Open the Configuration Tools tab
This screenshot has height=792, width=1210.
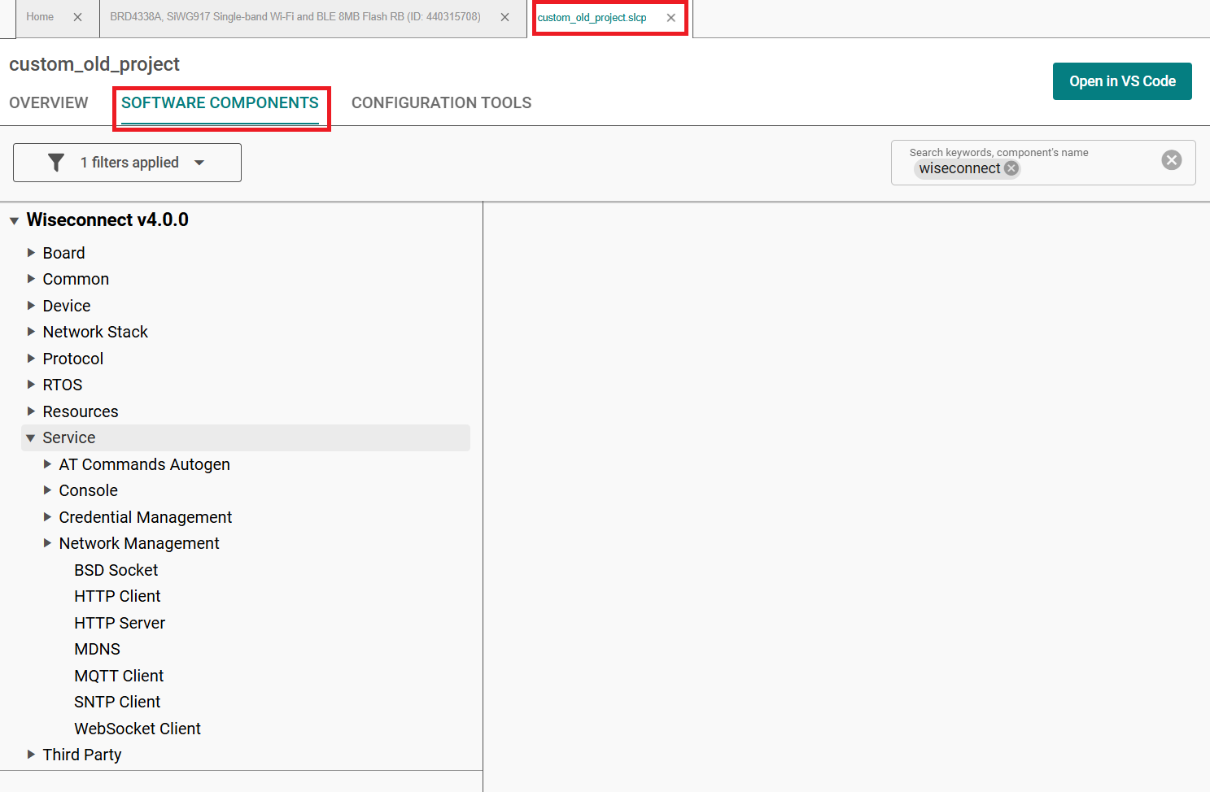pos(441,103)
